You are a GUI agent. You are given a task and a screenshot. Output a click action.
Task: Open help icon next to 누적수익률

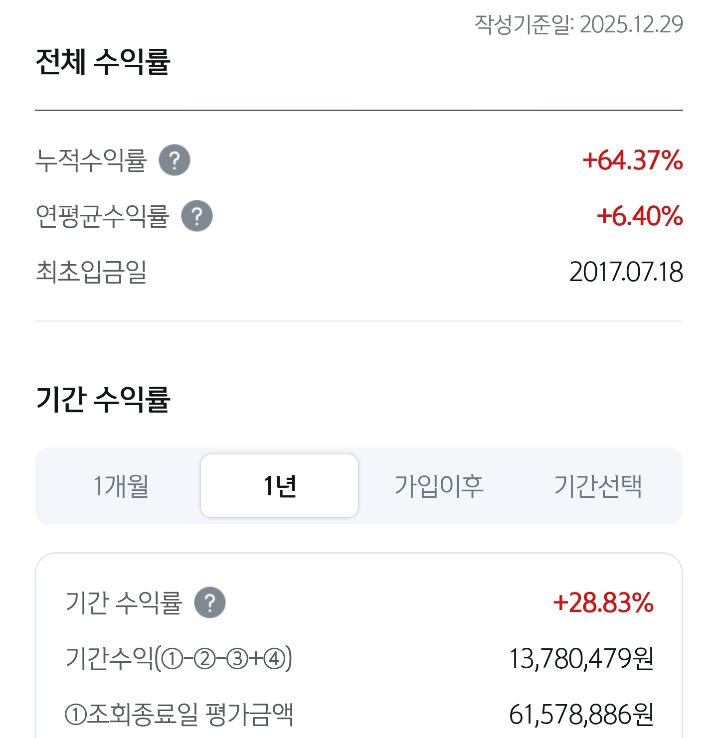click(175, 160)
